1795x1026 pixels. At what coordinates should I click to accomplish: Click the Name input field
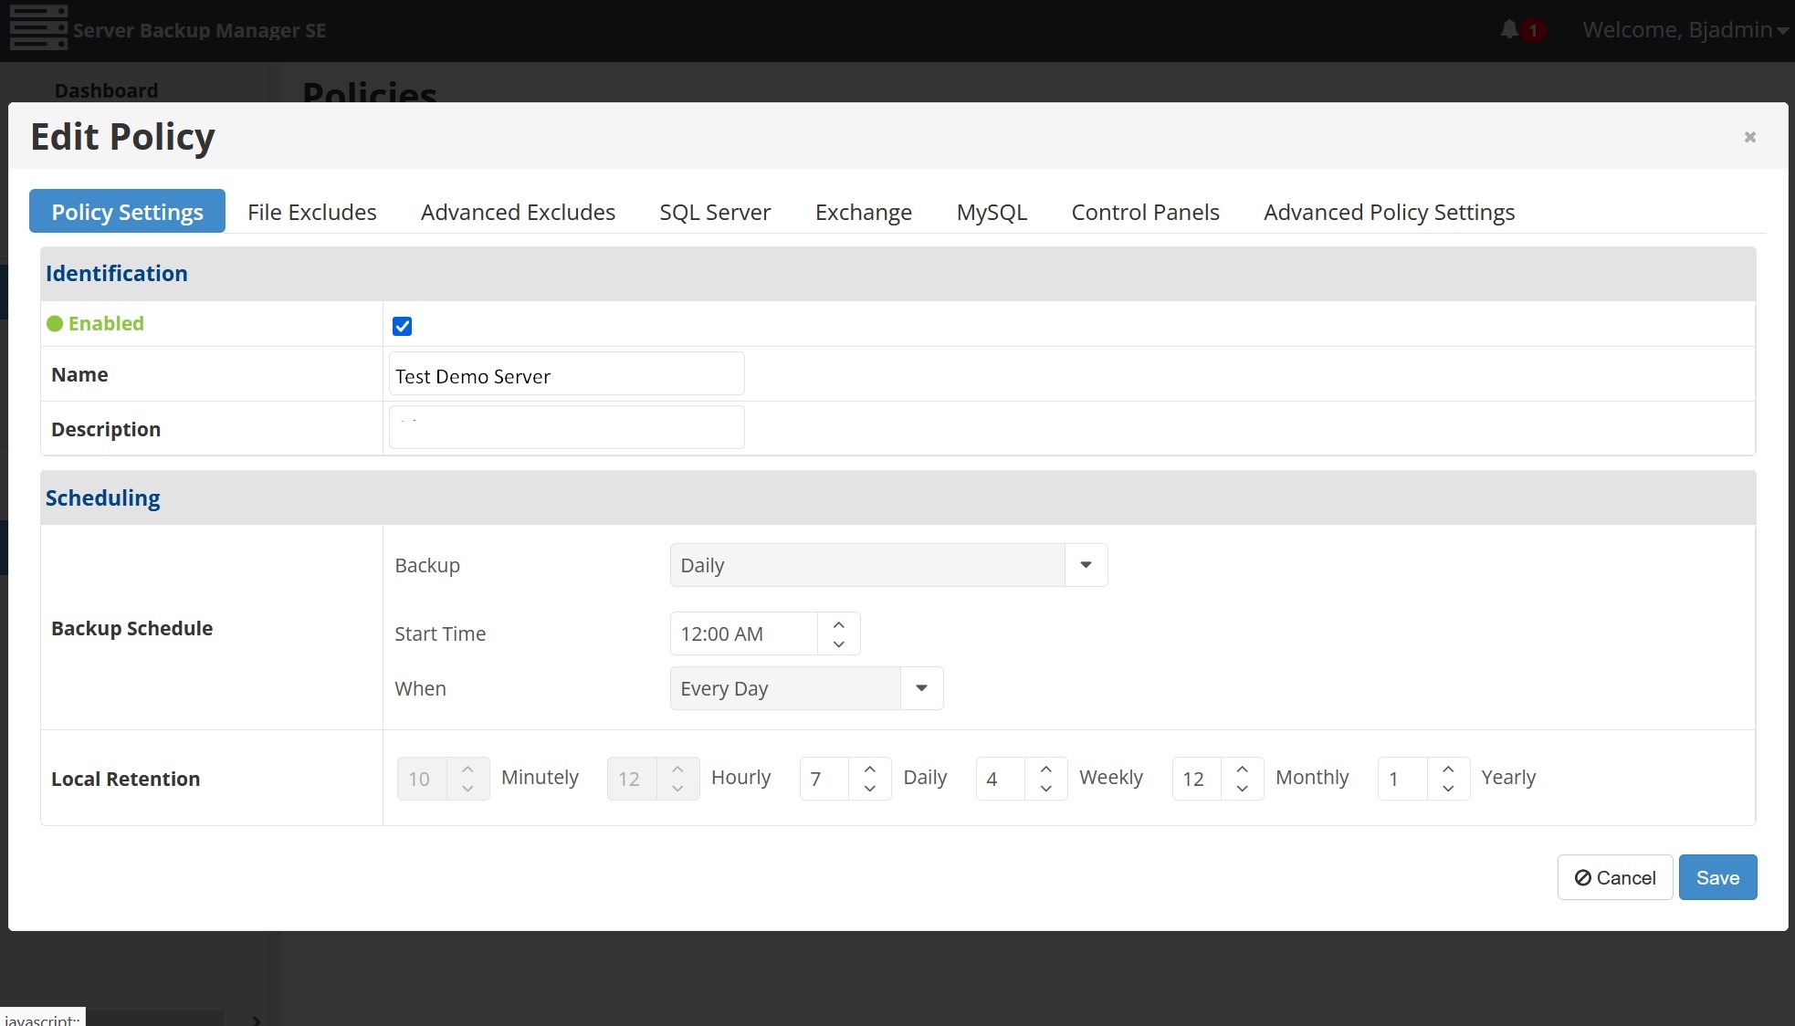pyautogui.click(x=566, y=374)
